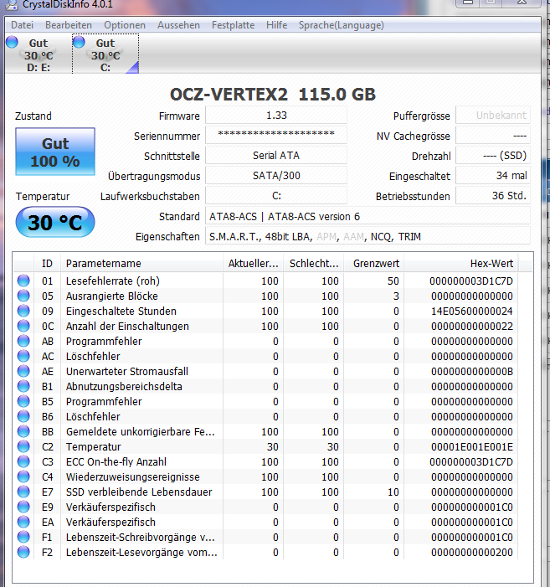Image resolution: width=550 pixels, height=587 pixels.
Task: Open the Datei menu
Action: [22, 25]
